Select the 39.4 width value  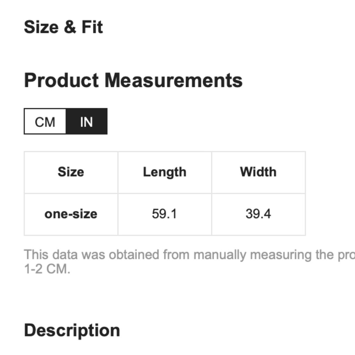click(258, 214)
